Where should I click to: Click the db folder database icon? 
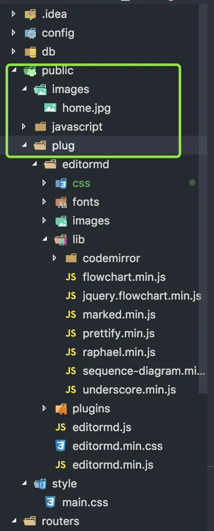pos(30,52)
